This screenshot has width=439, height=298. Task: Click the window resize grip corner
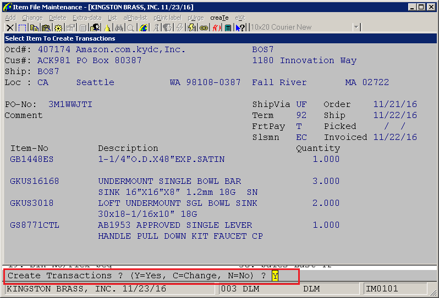[x=433, y=292]
